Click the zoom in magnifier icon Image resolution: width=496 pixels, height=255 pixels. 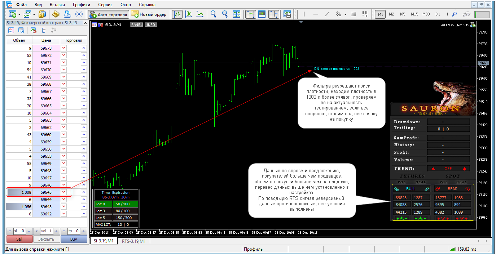213,14
